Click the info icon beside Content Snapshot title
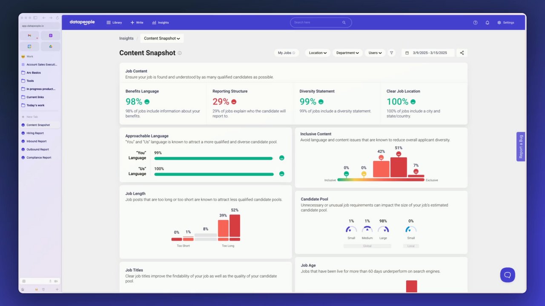The image size is (545, 306). tap(180, 53)
